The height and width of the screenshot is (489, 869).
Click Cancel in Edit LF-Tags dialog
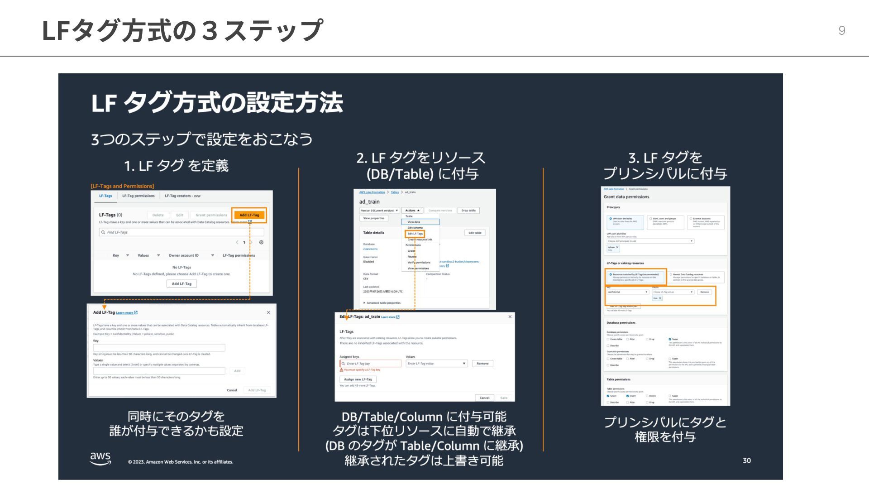click(x=484, y=398)
